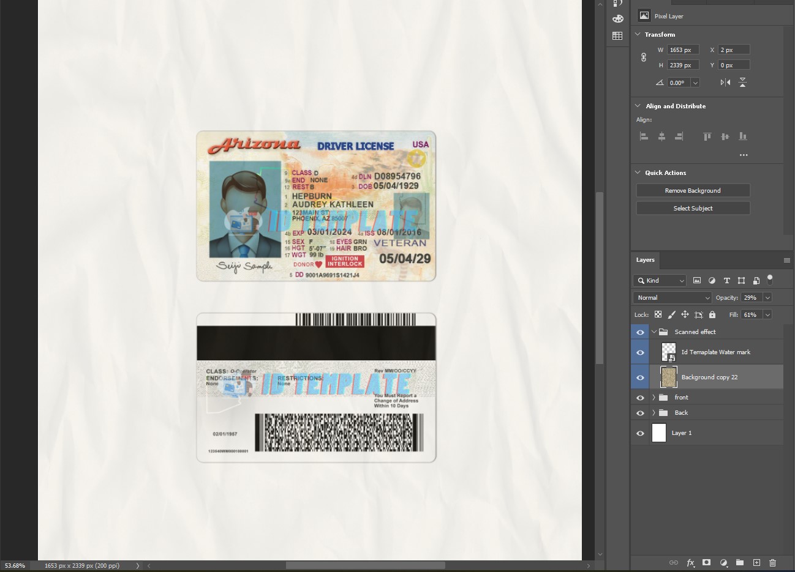Lock all layer attributes with padlock
795x572 pixels.
712,314
